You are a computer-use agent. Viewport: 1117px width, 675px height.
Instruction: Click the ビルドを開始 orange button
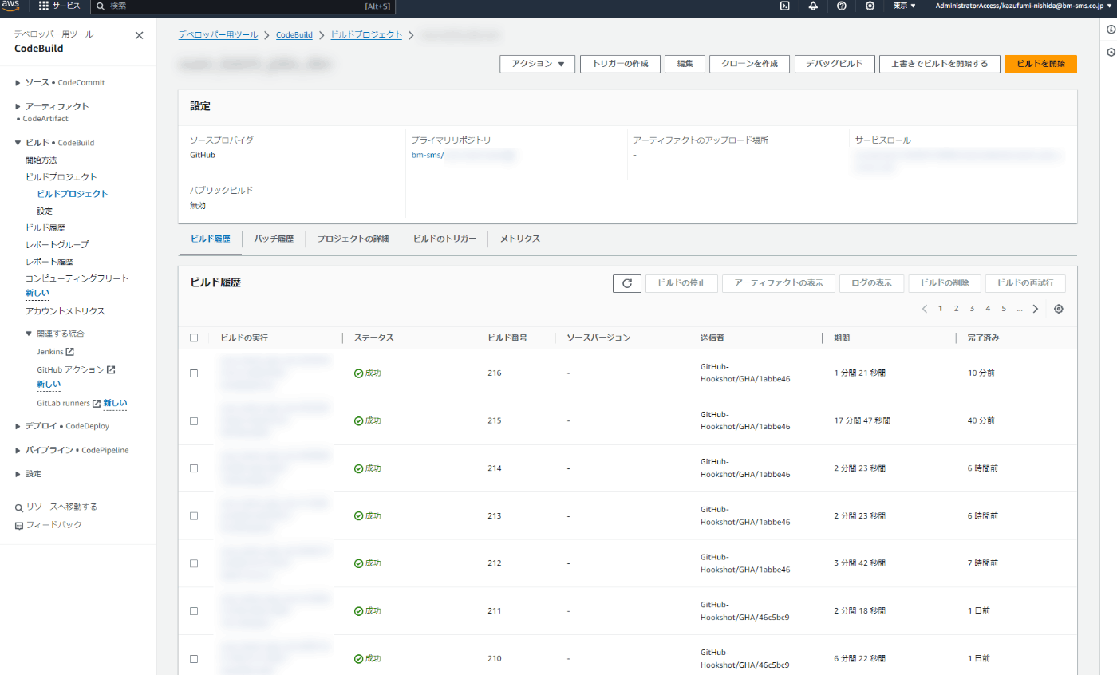(x=1040, y=64)
